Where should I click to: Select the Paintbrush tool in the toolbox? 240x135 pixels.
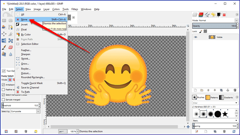pos(4,47)
